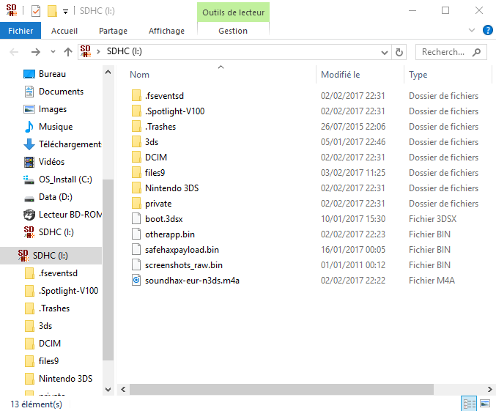Click the Properties checkmark quick access icon

click(x=36, y=11)
